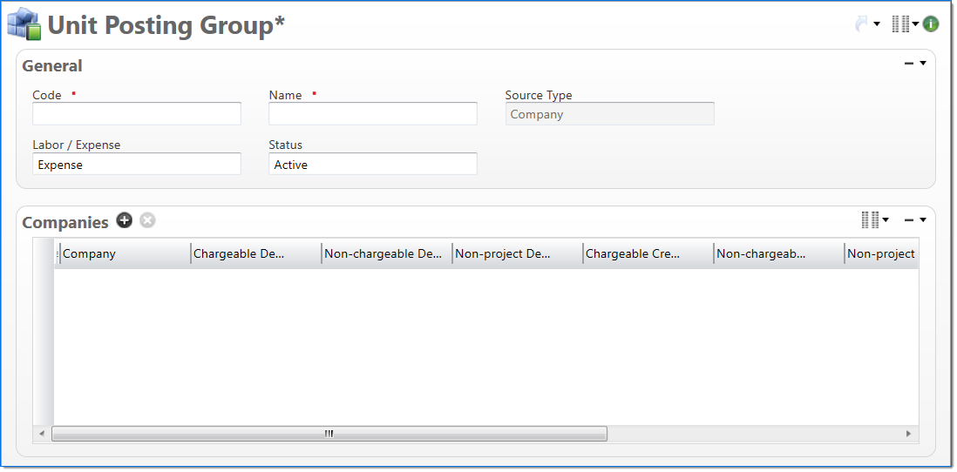
Task: Click the green information icon
Action: tap(931, 24)
